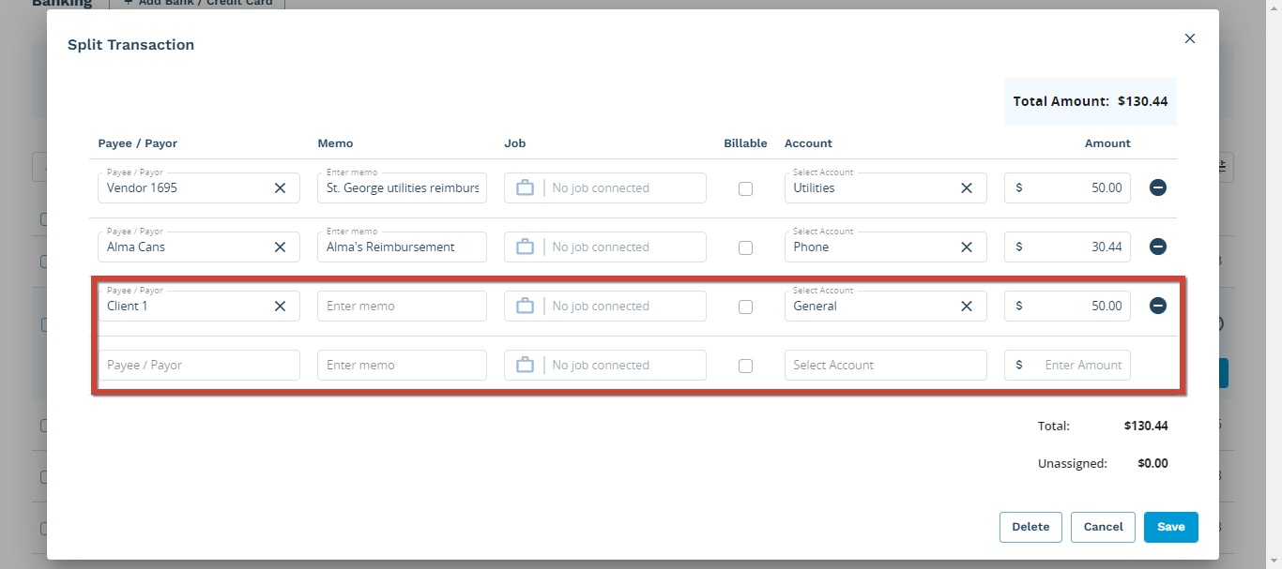The image size is (1282, 569).
Task: Click the Cancel button
Action: (1103, 527)
